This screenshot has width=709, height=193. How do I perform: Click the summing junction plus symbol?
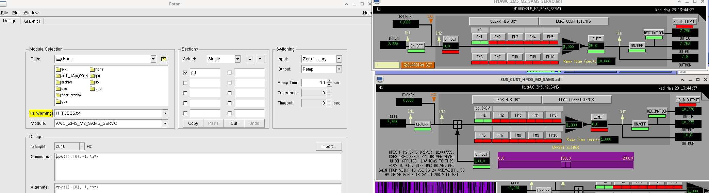tap(458, 124)
